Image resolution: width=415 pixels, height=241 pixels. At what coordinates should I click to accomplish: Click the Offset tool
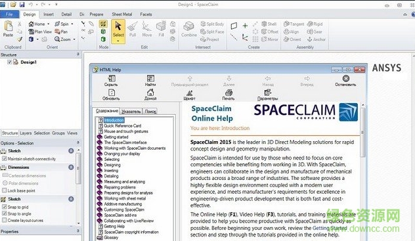[270, 32]
